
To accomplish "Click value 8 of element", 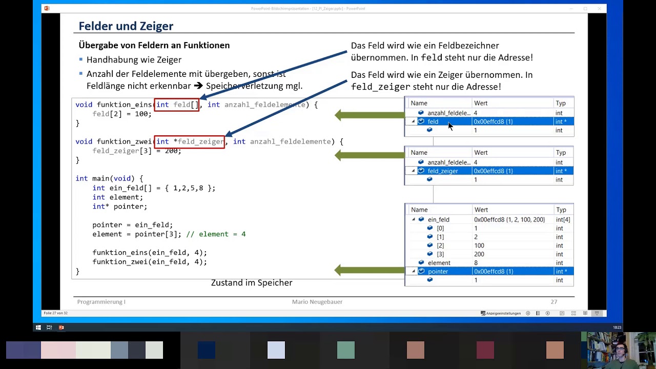I will pyautogui.click(x=476, y=262).
